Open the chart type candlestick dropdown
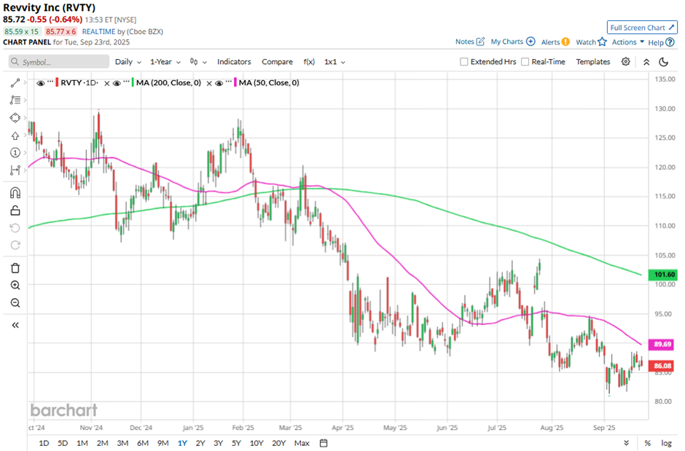685x451 pixels. click(x=198, y=62)
